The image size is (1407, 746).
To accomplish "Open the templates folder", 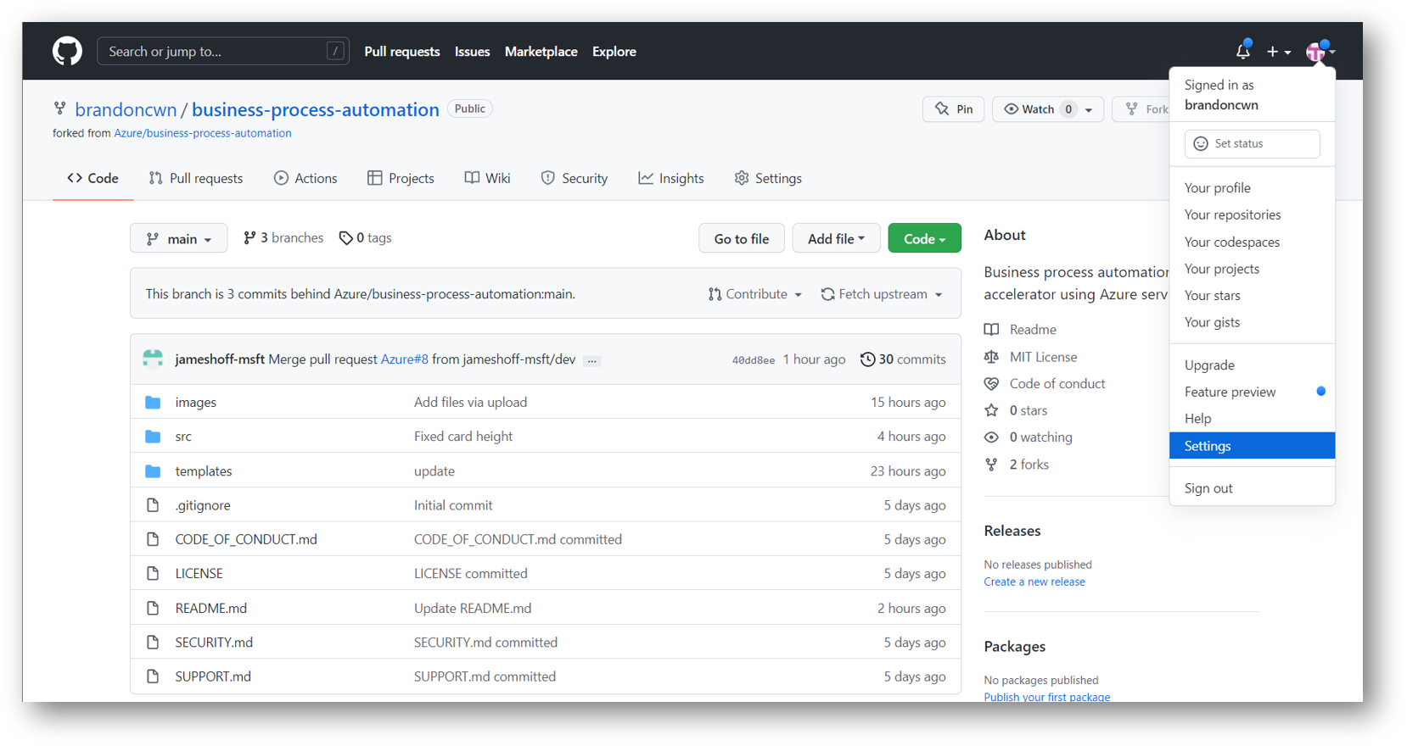I will 204,471.
